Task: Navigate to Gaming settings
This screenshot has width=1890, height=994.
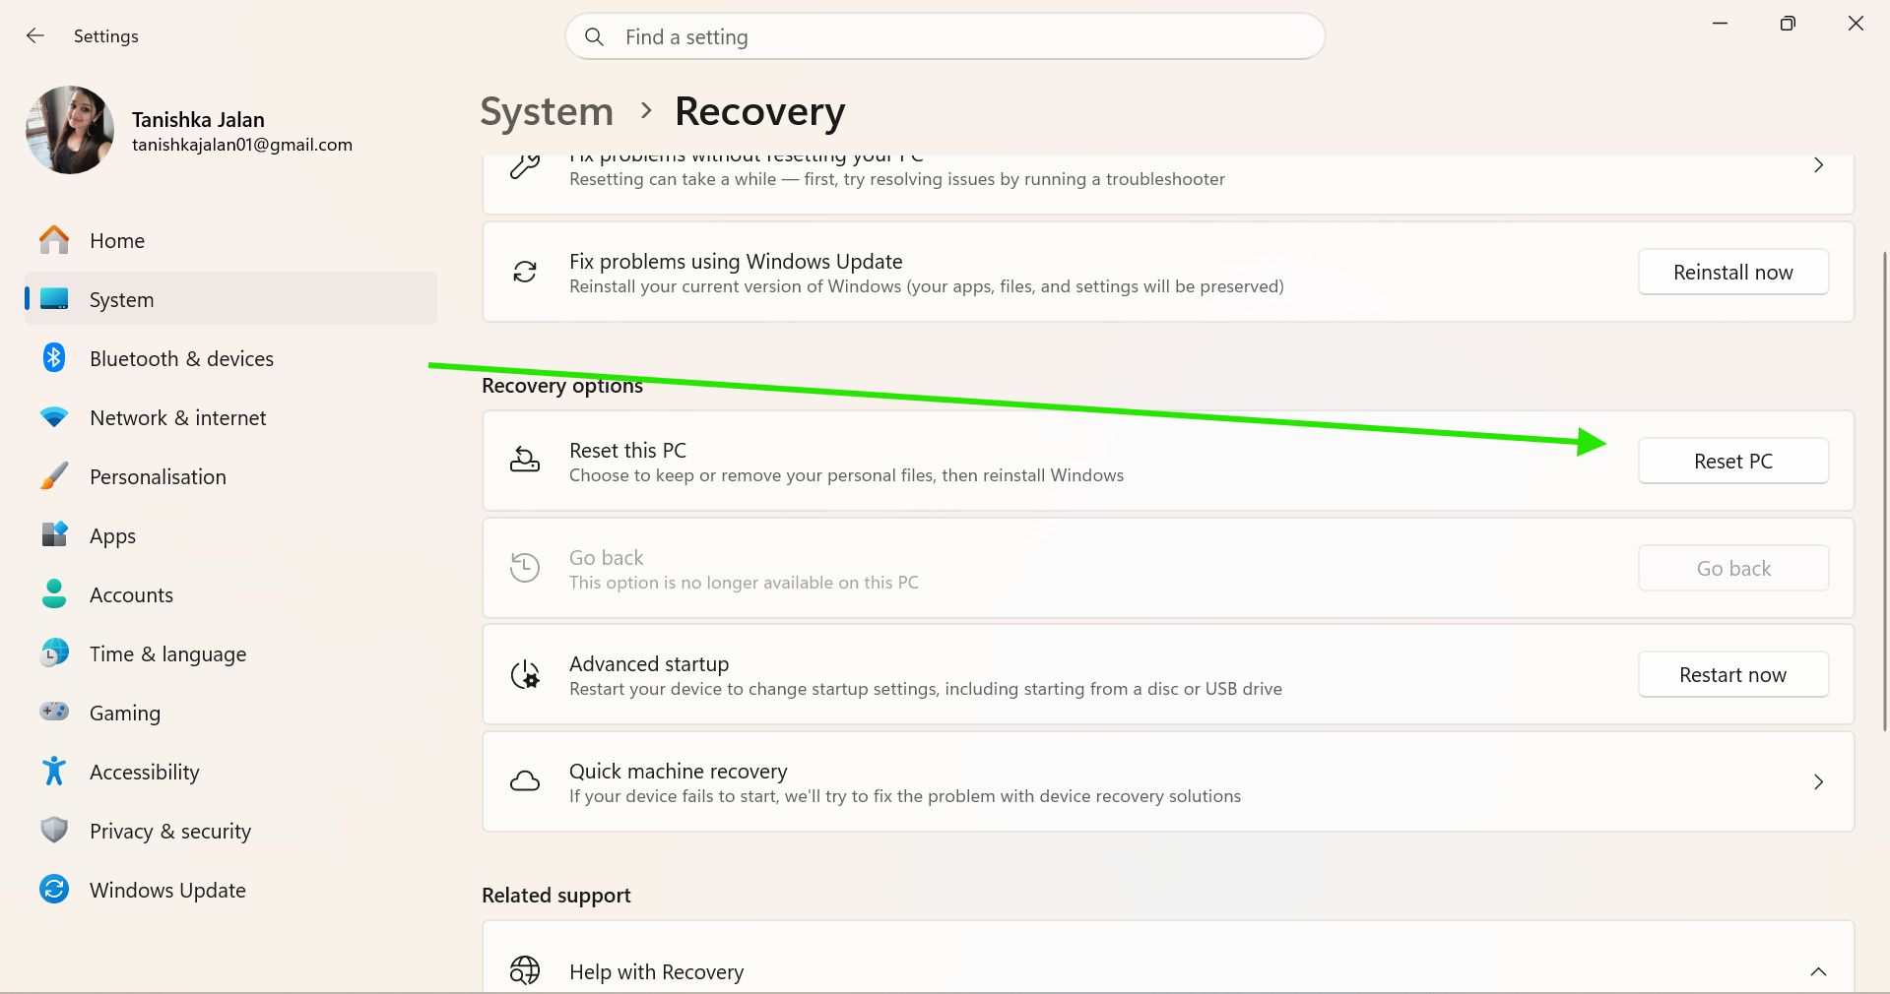Action: (230, 713)
